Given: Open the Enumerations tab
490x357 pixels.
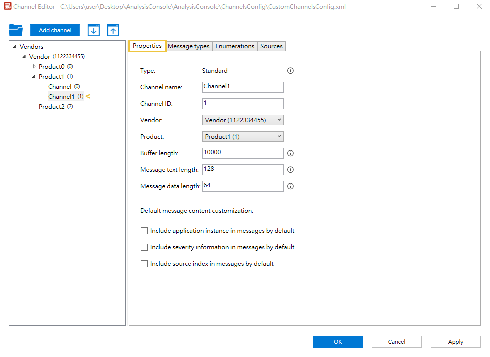Looking at the screenshot, I should (235, 46).
